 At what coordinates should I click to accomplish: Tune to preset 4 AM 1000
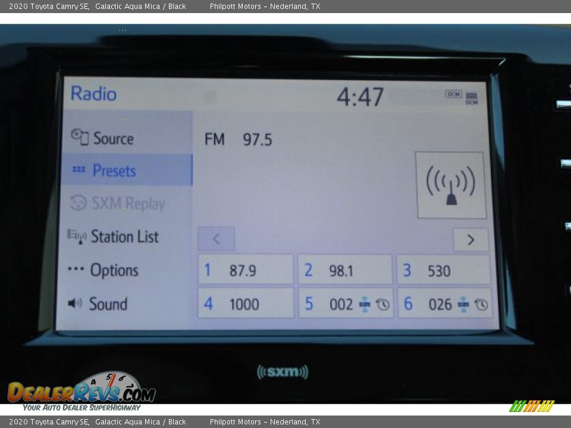pos(245,304)
